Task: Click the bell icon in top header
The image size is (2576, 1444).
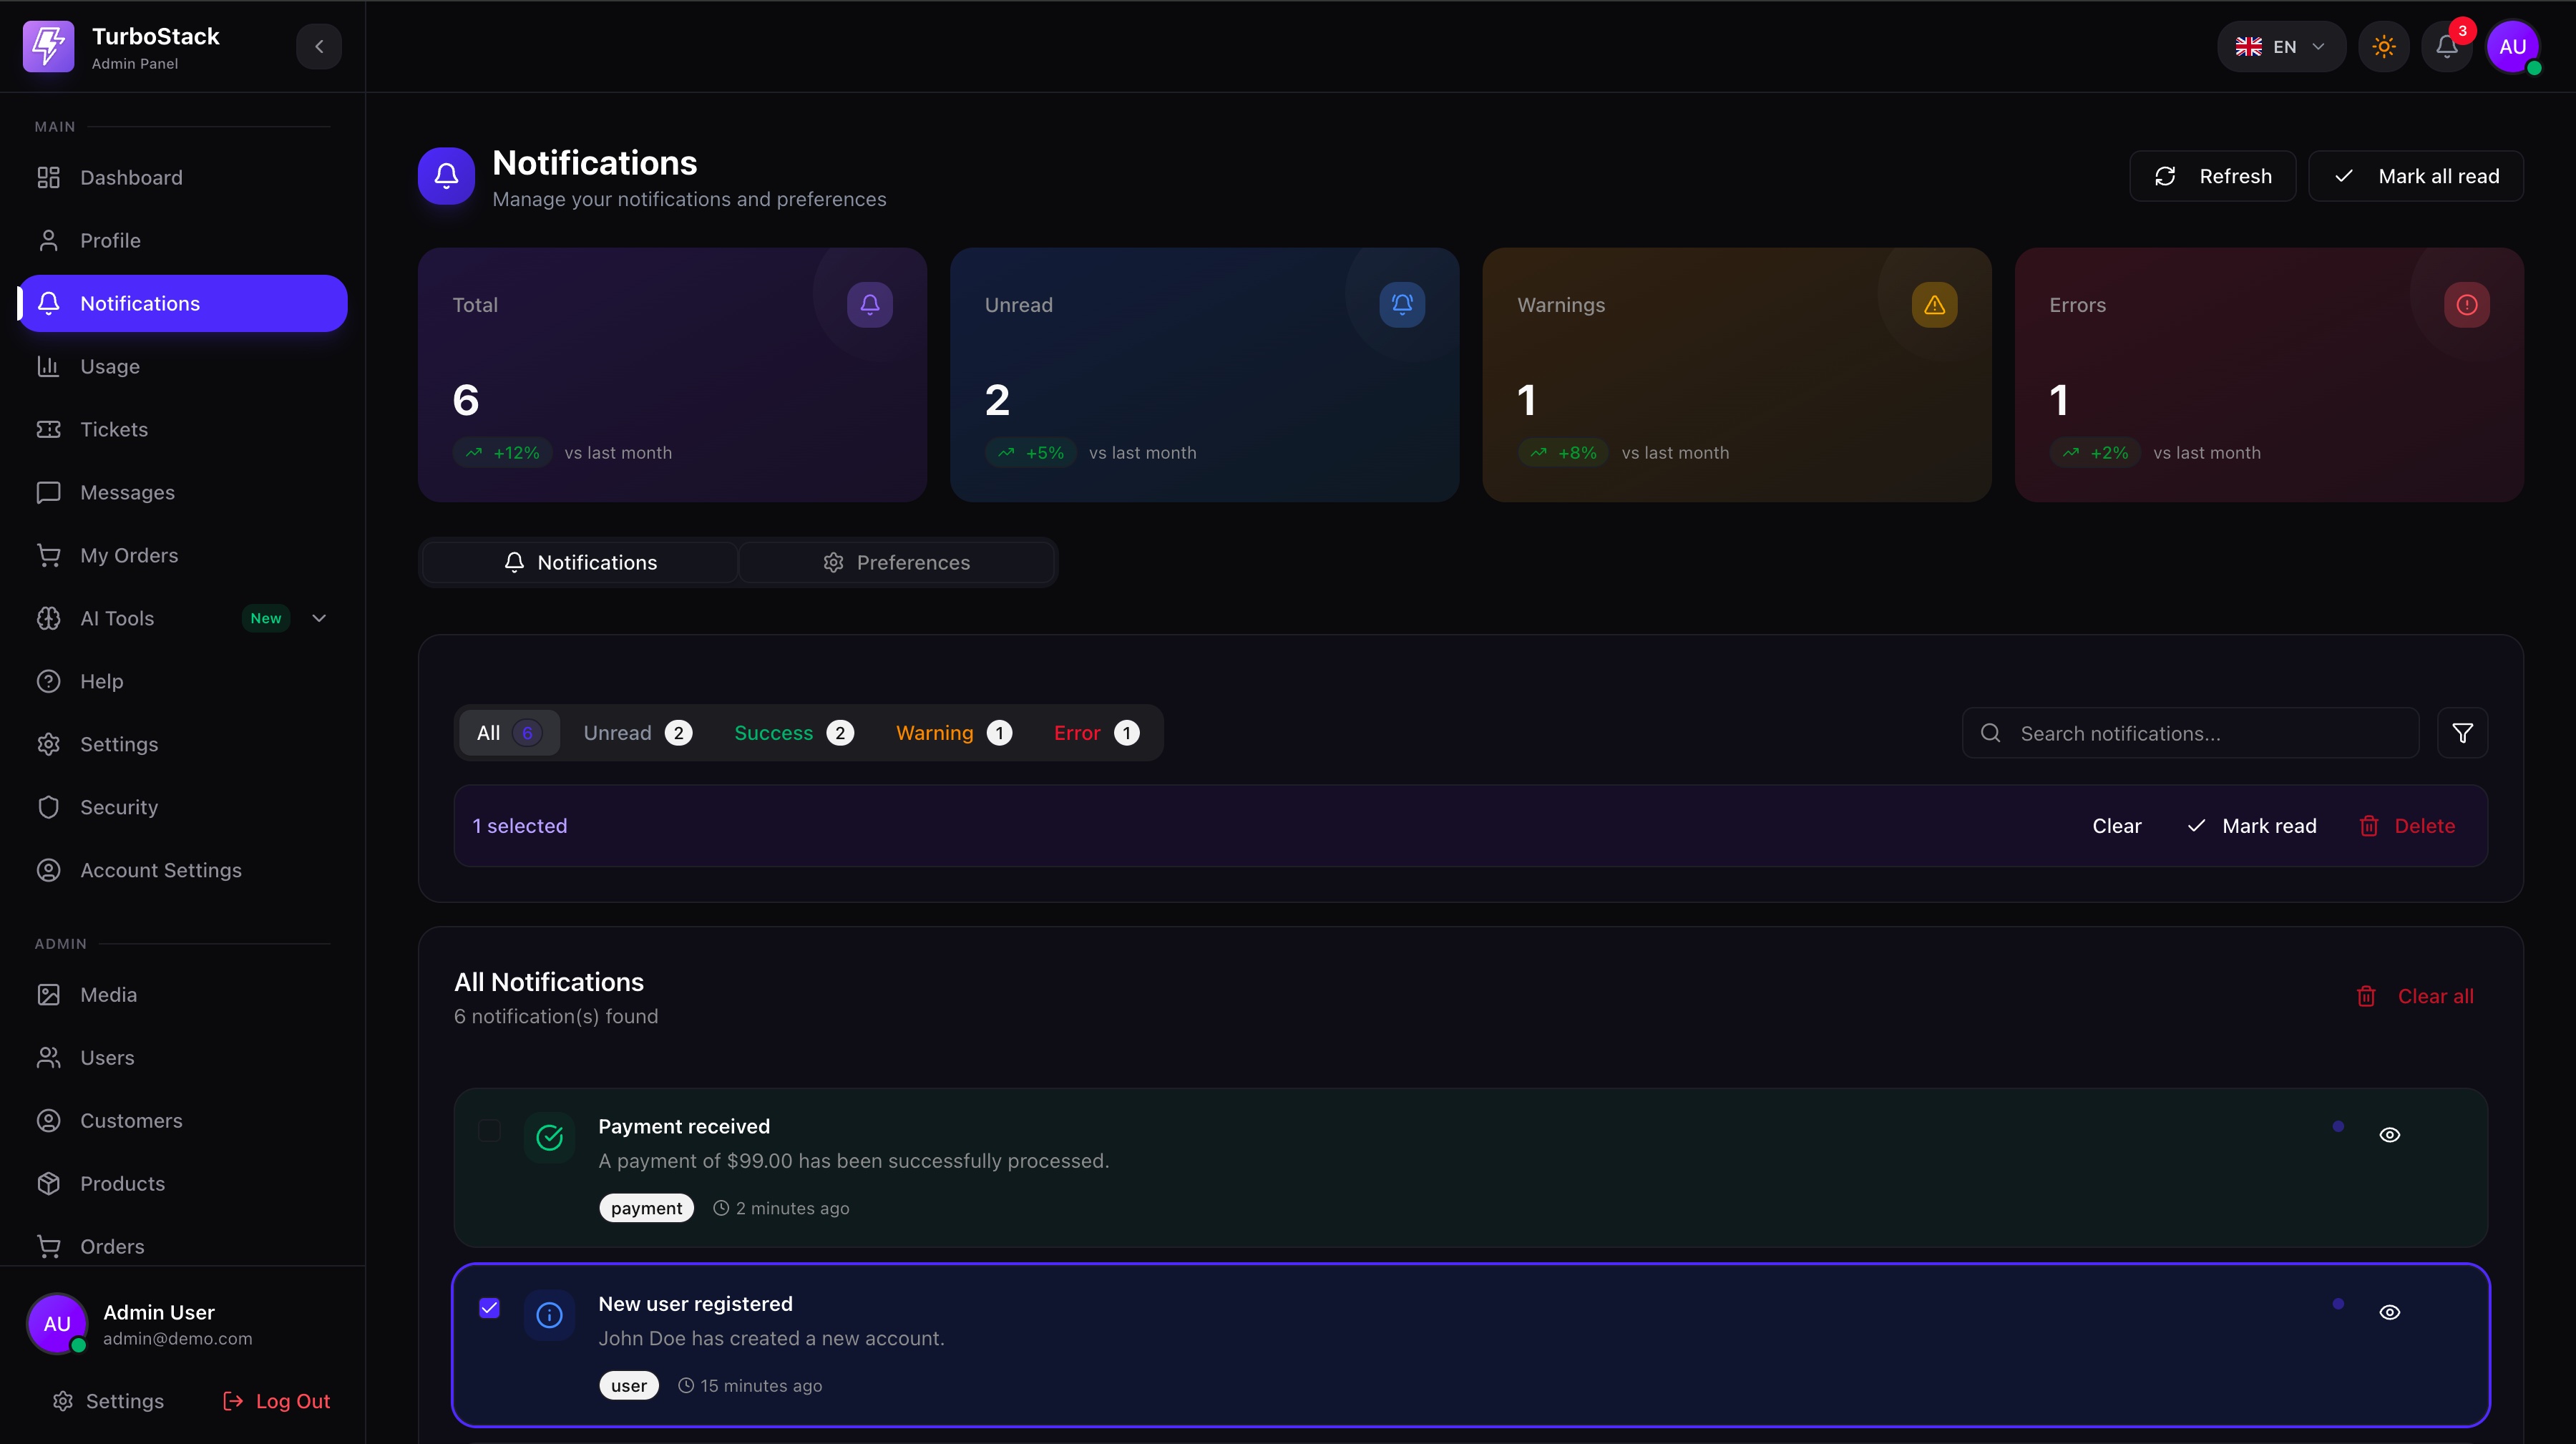Action: (x=2446, y=46)
